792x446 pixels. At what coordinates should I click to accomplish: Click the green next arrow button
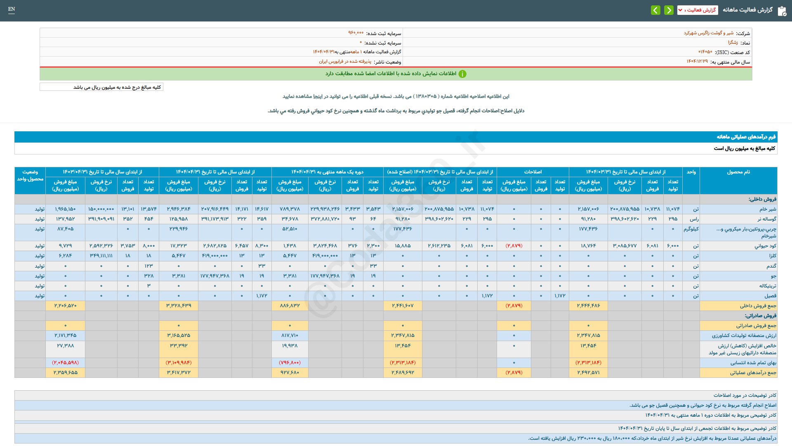[655, 10]
